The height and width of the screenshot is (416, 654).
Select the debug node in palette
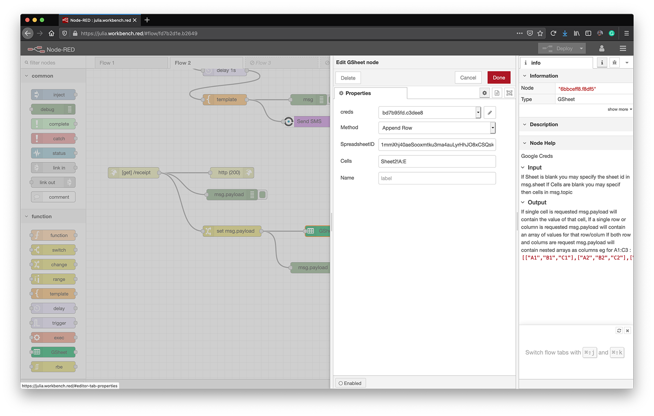coord(53,110)
